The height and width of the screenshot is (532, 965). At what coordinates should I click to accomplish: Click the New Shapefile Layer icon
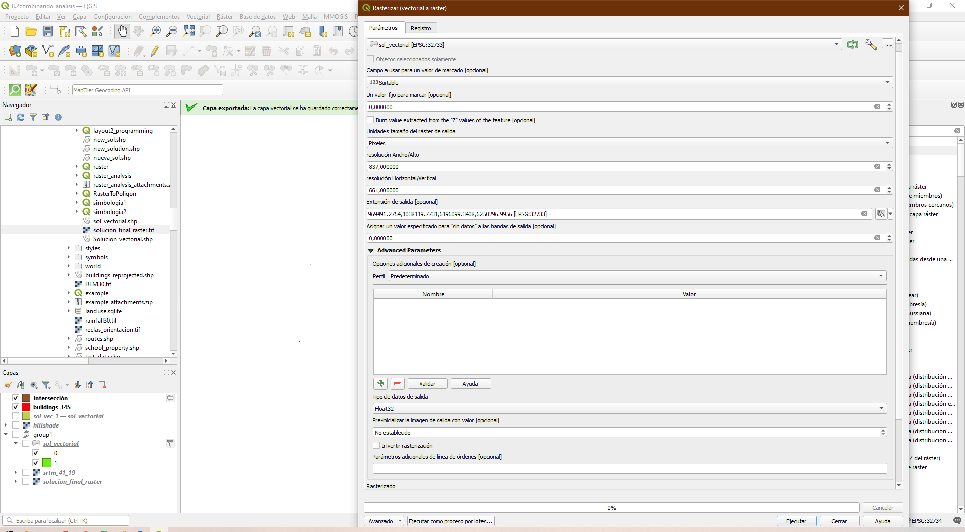point(48,51)
